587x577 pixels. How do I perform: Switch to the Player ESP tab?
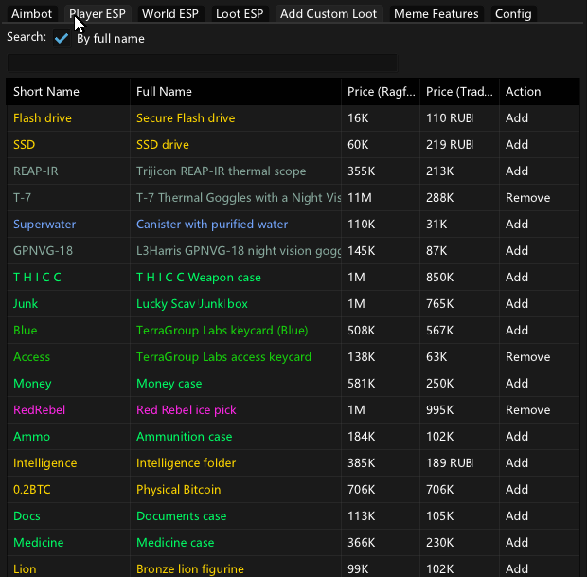pos(97,14)
